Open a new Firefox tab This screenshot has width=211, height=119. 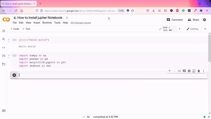pos(40,4)
